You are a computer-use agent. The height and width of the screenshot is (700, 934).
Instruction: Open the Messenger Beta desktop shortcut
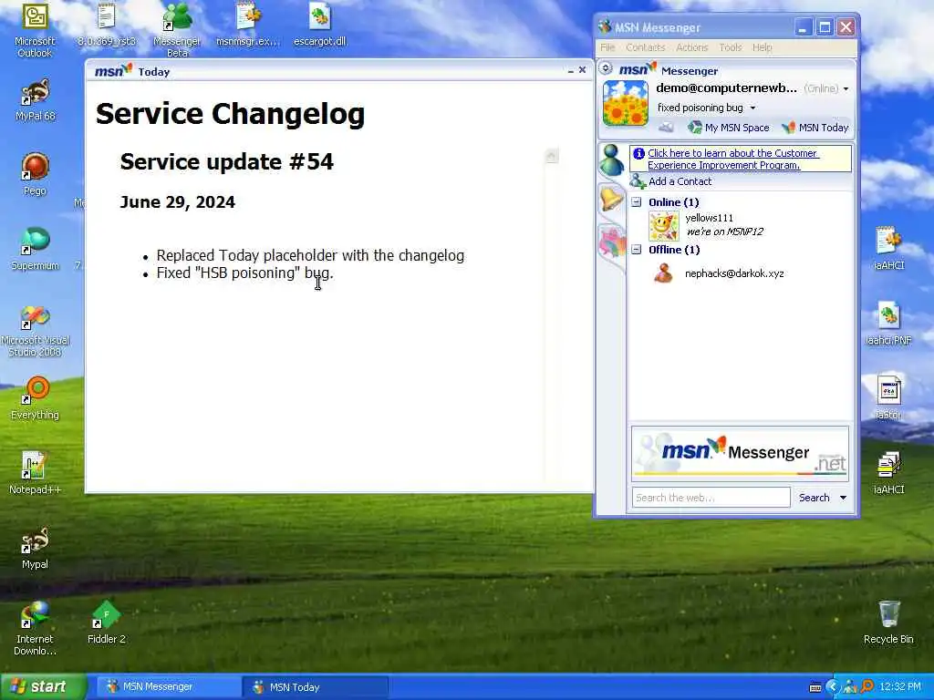pyautogui.click(x=177, y=30)
